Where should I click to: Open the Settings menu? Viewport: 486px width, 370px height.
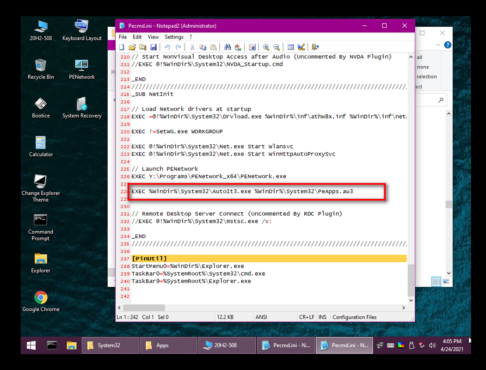(x=174, y=37)
